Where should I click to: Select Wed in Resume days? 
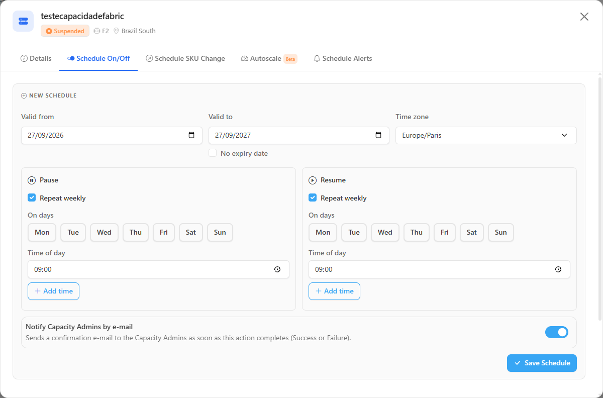[x=385, y=232]
